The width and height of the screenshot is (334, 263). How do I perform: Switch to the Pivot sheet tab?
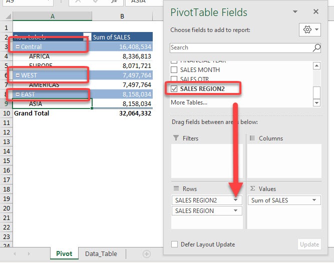(x=64, y=253)
